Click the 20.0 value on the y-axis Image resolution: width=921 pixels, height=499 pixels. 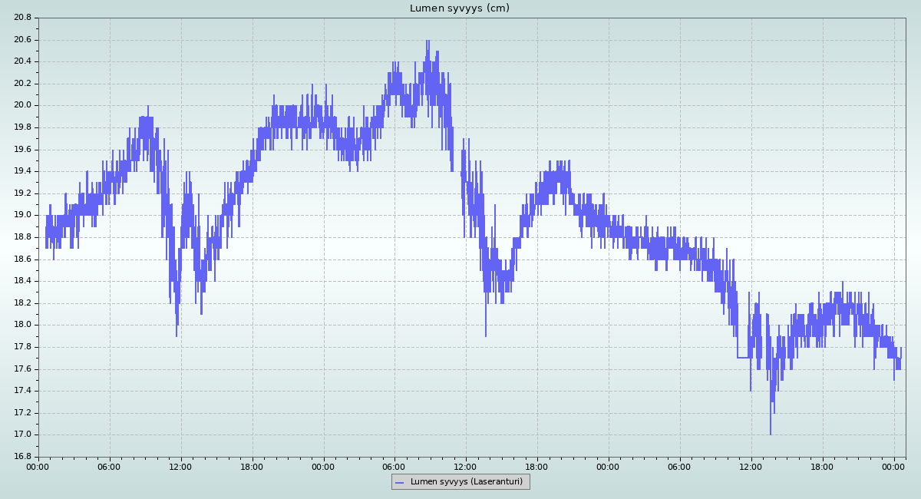coord(22,105)
